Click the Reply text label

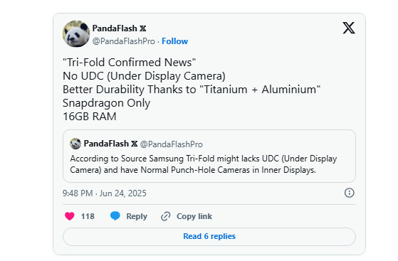tap(137, 216)
